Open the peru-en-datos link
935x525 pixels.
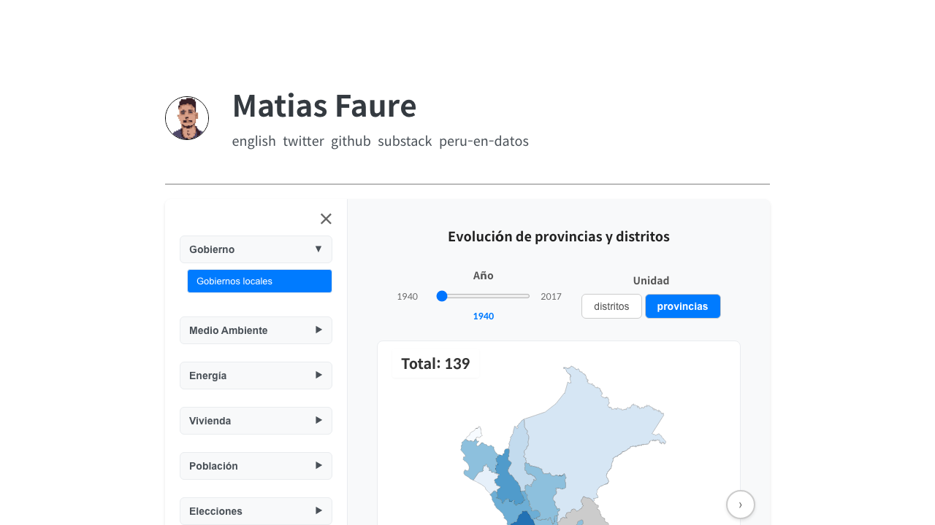[484, 141]
